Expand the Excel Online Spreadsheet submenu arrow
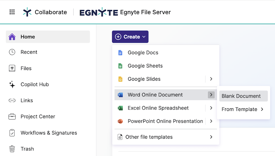The image size is (275, 156). click(211, 108)
